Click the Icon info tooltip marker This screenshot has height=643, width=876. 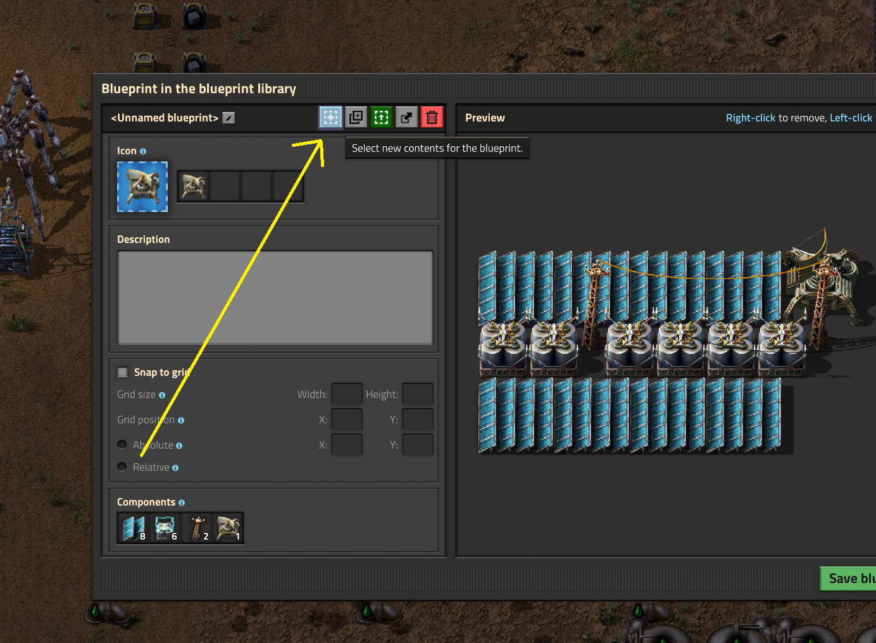coord(143,151)
